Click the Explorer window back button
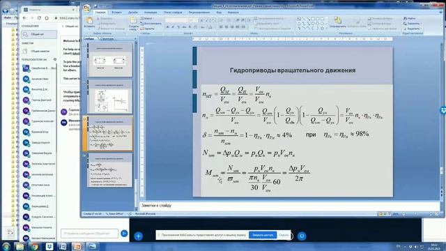Screen dimensions: 446x251 point(5,11)
